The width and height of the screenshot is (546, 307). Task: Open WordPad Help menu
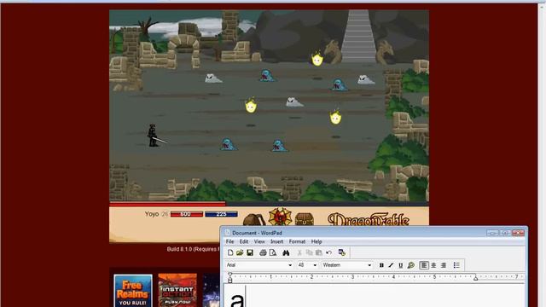pyautogui.click(x=317, y=241)
